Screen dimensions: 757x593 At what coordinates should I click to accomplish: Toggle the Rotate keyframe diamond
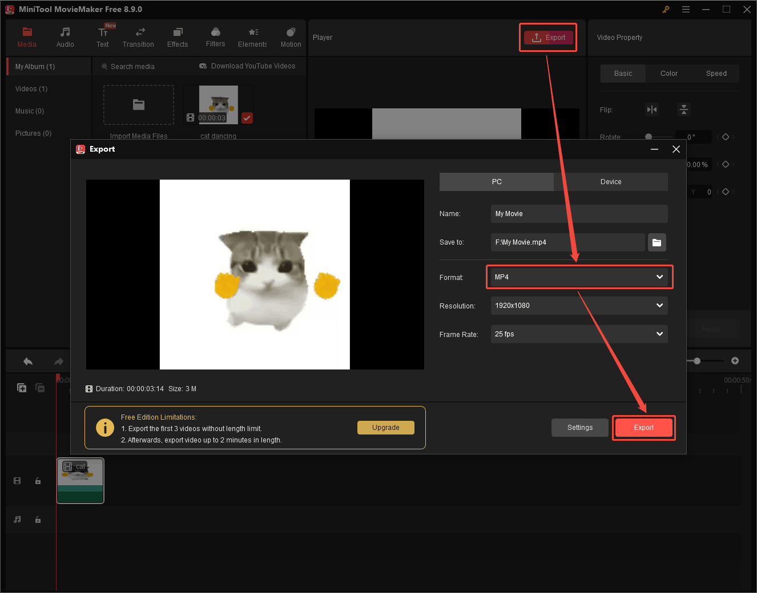(x=726, y=137)
